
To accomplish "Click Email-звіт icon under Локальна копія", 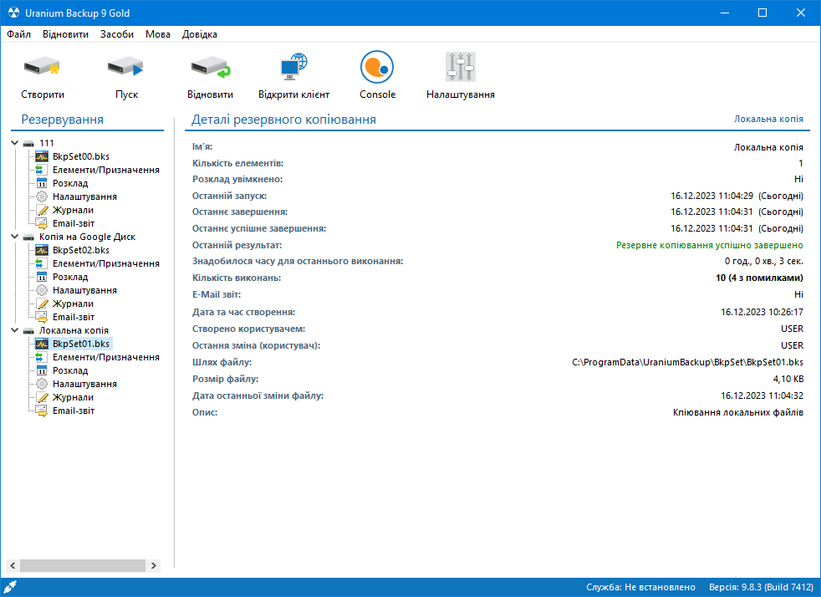I will (x=42, y=411).
